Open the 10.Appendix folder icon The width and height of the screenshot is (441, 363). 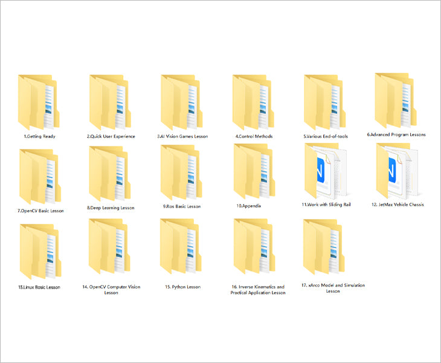[253, 172]
